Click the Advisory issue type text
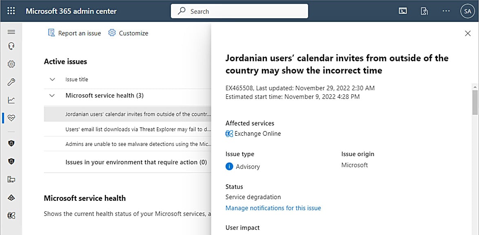 point(248,167)
